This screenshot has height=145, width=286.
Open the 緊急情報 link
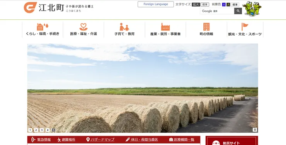[x=44, y=140]
